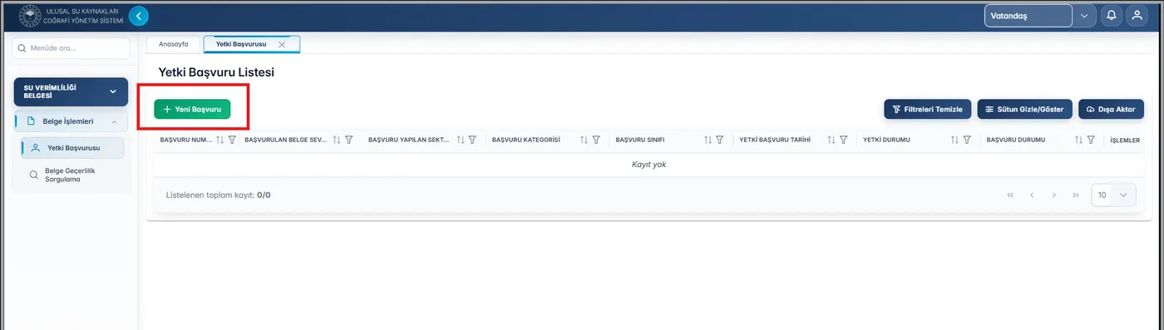Click the magnifier icon beside Belge Geçerlilik Sorgulama

click(35, 175)
